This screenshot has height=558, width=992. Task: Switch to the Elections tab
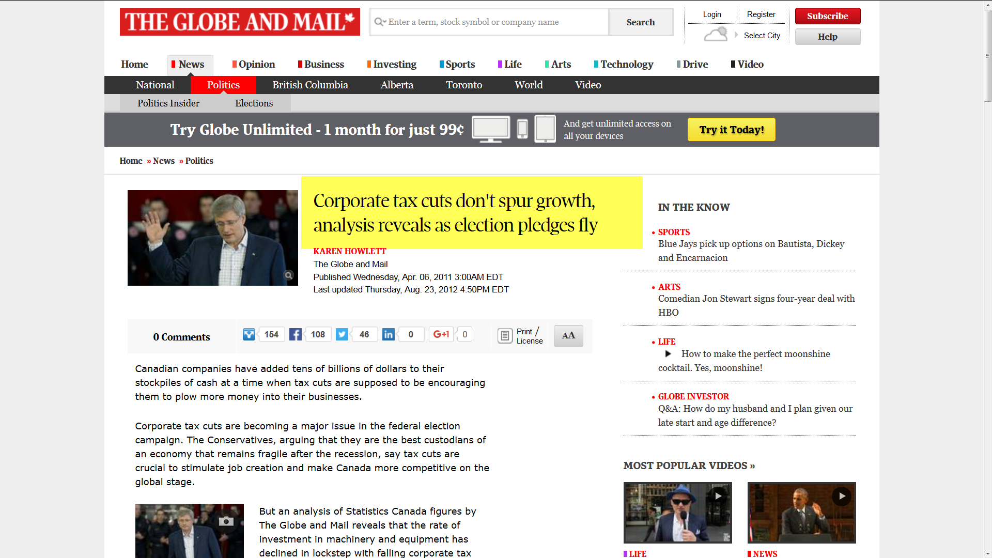pos(254,103)
